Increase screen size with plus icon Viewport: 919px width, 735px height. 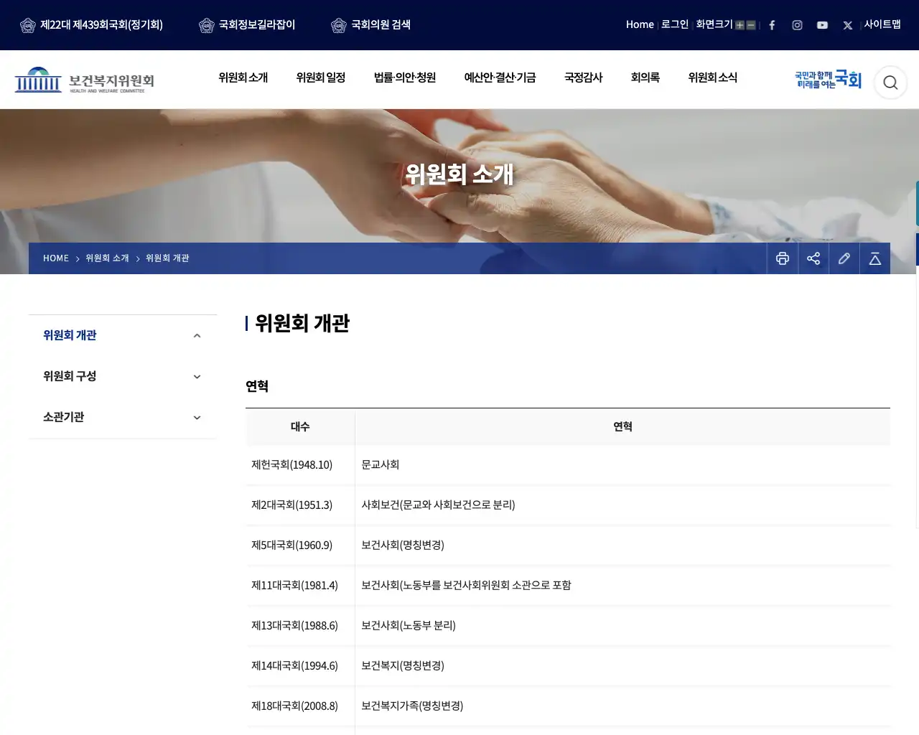(740, 25)
